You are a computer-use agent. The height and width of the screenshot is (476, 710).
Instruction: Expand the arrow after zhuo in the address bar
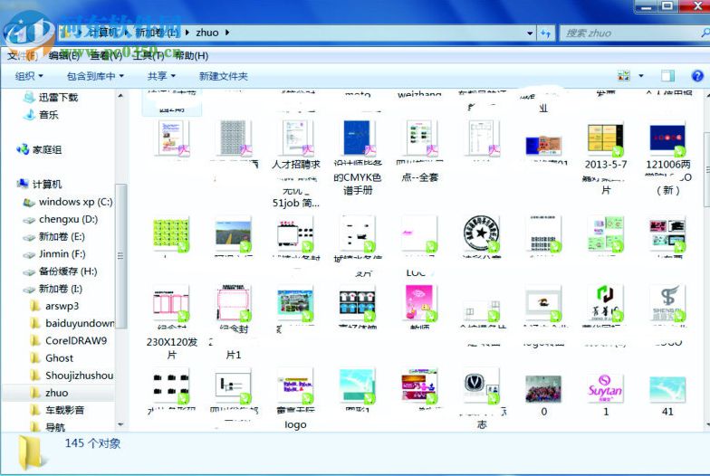[226, 33]
